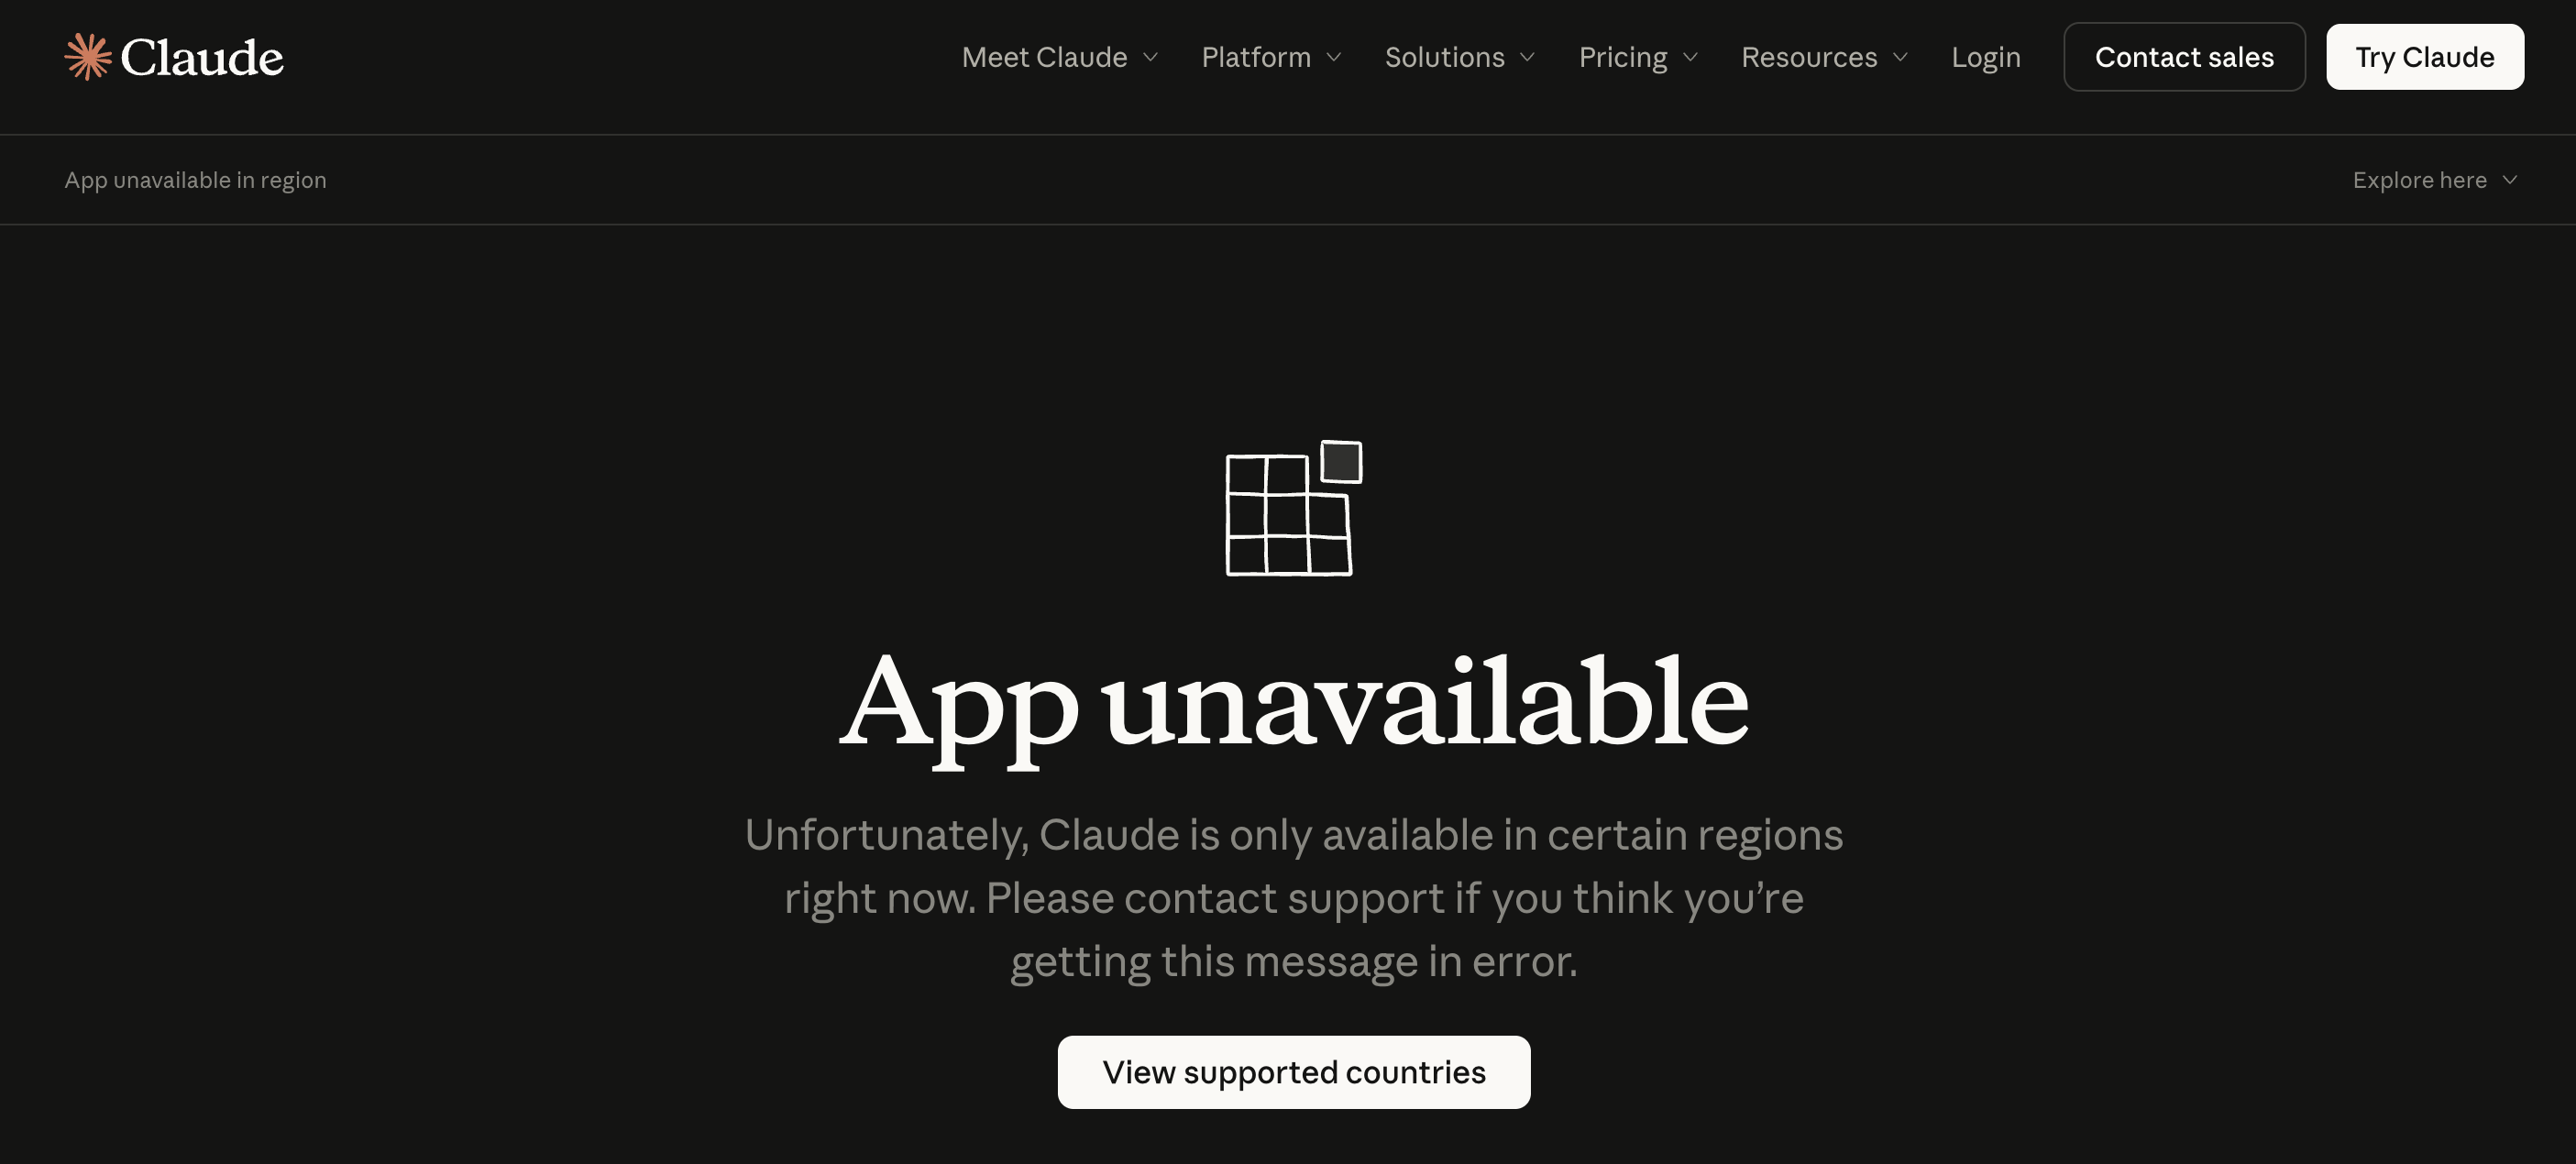Viewport: 2576px width, 1164px height.
Task: Expand the Platform chevron arrow
Action: [1333, 58]
